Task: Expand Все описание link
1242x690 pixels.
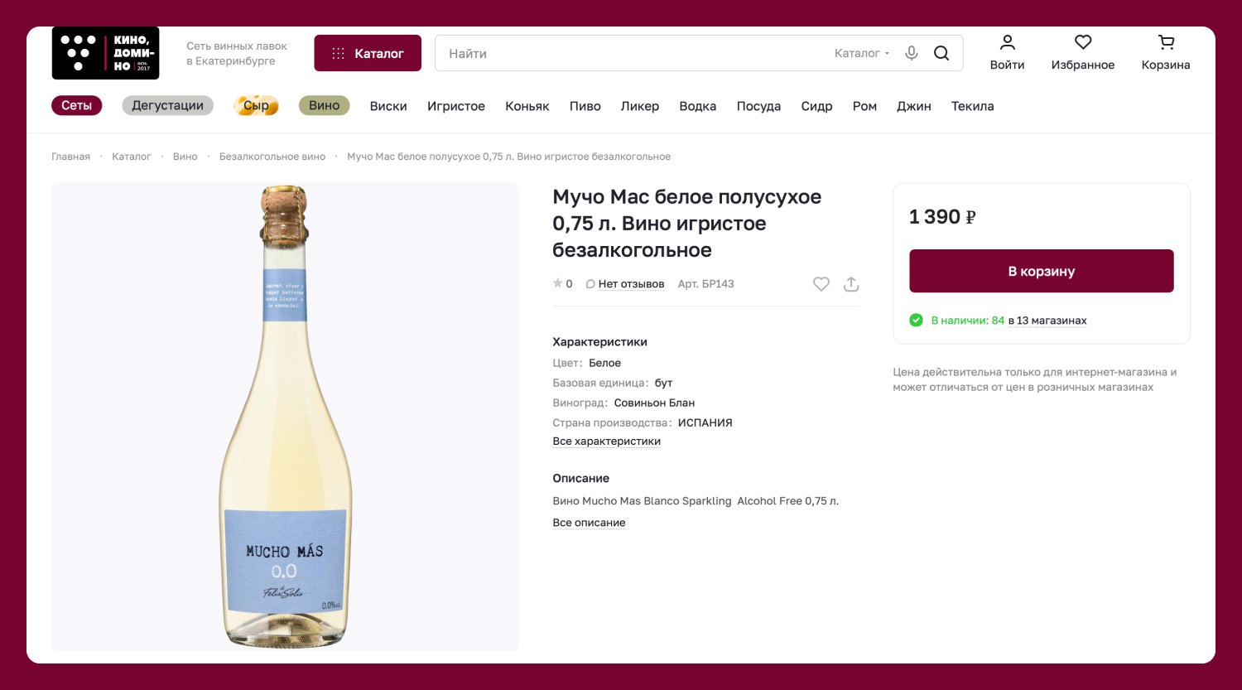Action: (589, 523)
